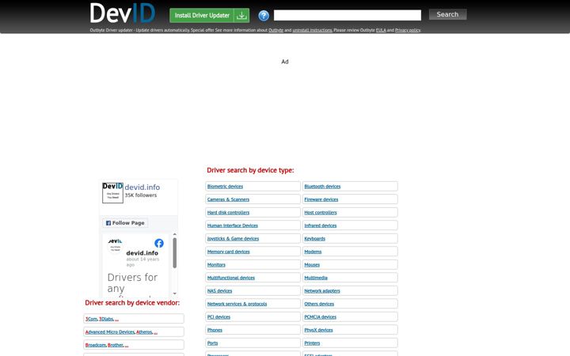
Task: Open Joysticks & Game devices category
Action: [233, 239]
